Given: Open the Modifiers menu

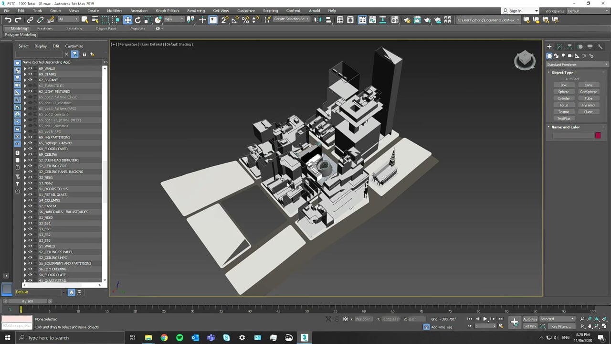Looking at the screenshot, I should coord(115,11).
